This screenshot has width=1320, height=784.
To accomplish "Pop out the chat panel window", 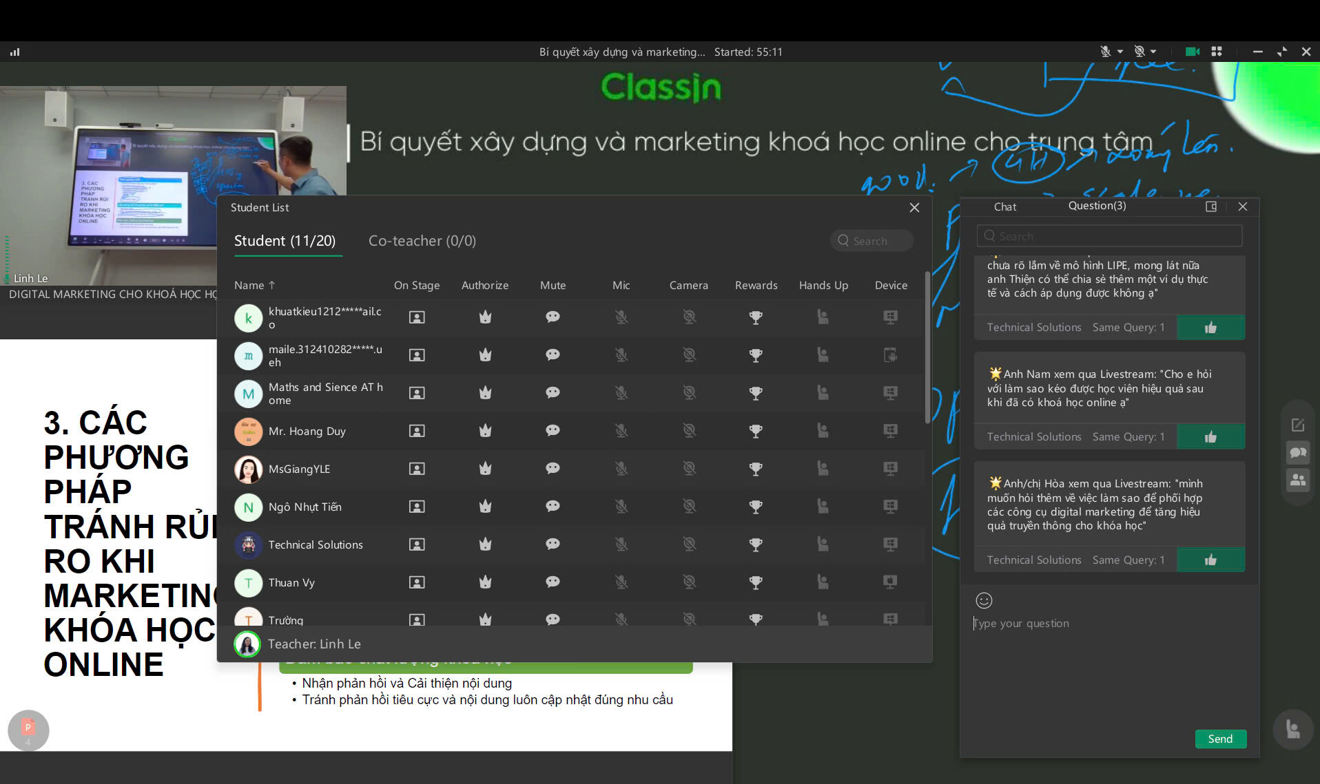I will coord(1211,206).
